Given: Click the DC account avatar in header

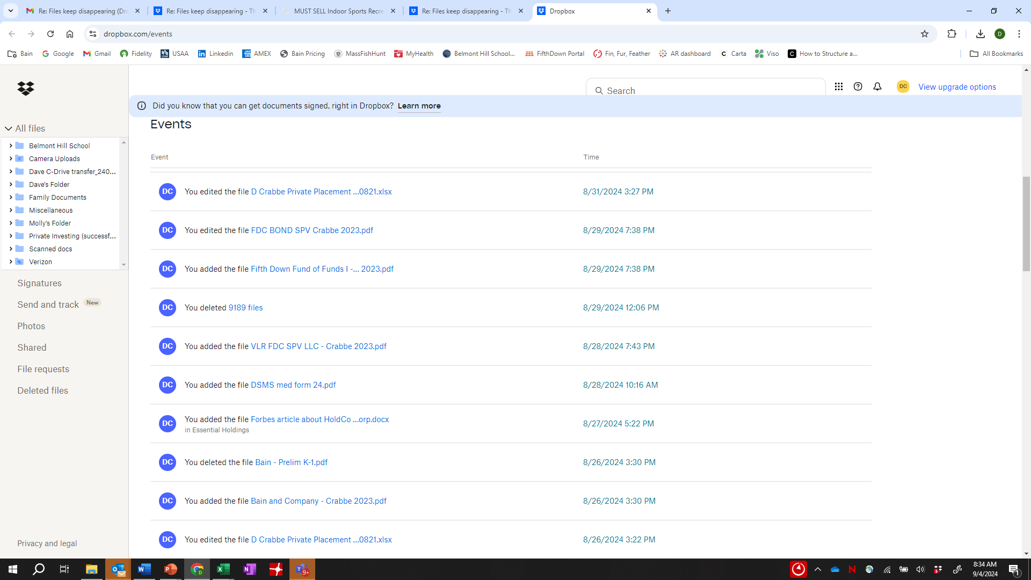Looking at the screenshot, I should tap(903, 86).
